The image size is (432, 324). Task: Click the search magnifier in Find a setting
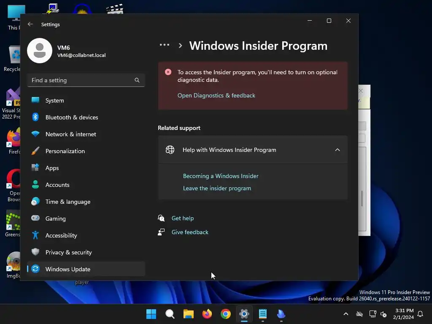(x=137, y=80)
